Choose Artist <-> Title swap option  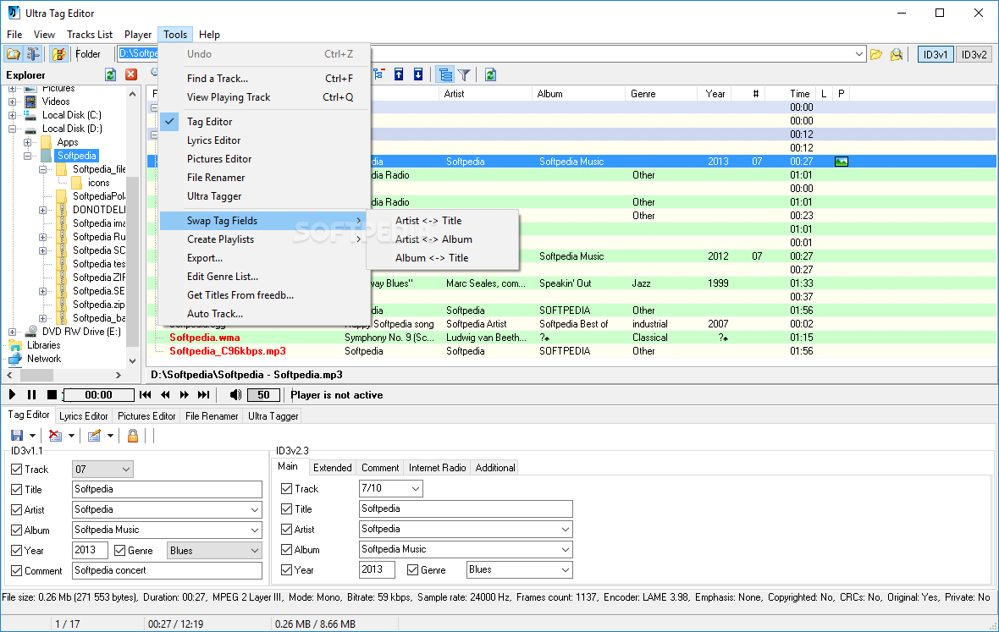point(428,221)
